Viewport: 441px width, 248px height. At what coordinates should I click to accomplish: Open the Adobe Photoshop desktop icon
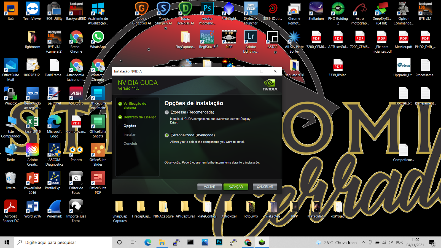[x=207, y=13]
